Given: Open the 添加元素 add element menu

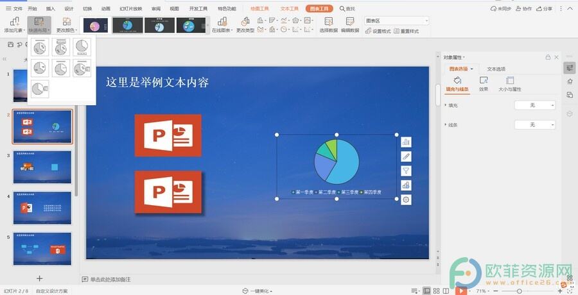Looking at the screenshot, I should pyautogui.click(x=13, y=24).
